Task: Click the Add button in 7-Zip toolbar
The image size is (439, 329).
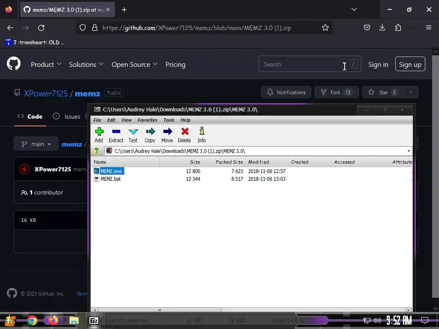Action: point(99,135)
